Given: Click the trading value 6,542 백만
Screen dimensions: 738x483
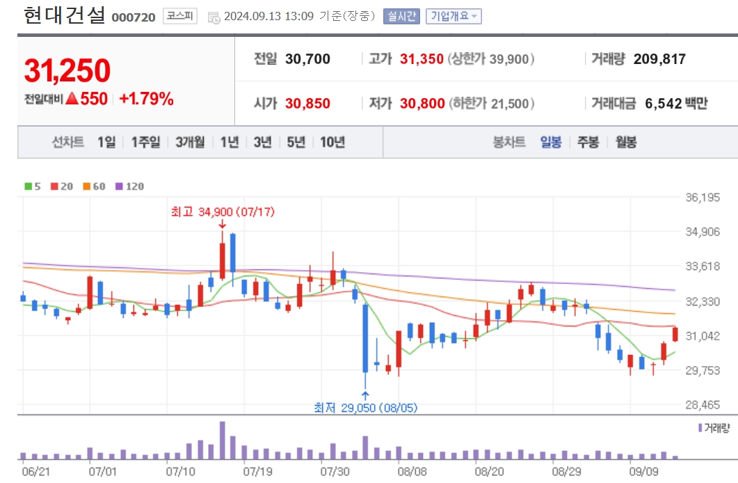Looking at the screenshot, I should [676, 103].
